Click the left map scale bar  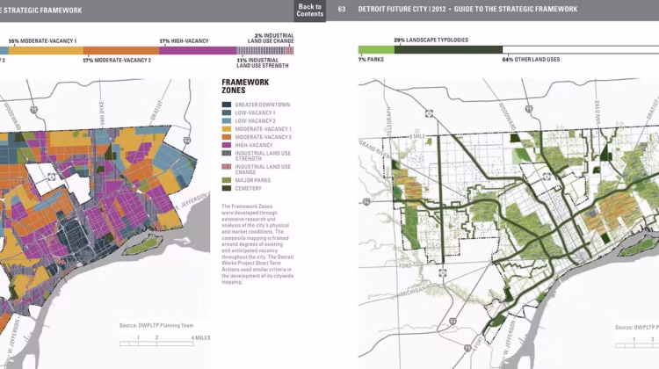tap(155, 343)
